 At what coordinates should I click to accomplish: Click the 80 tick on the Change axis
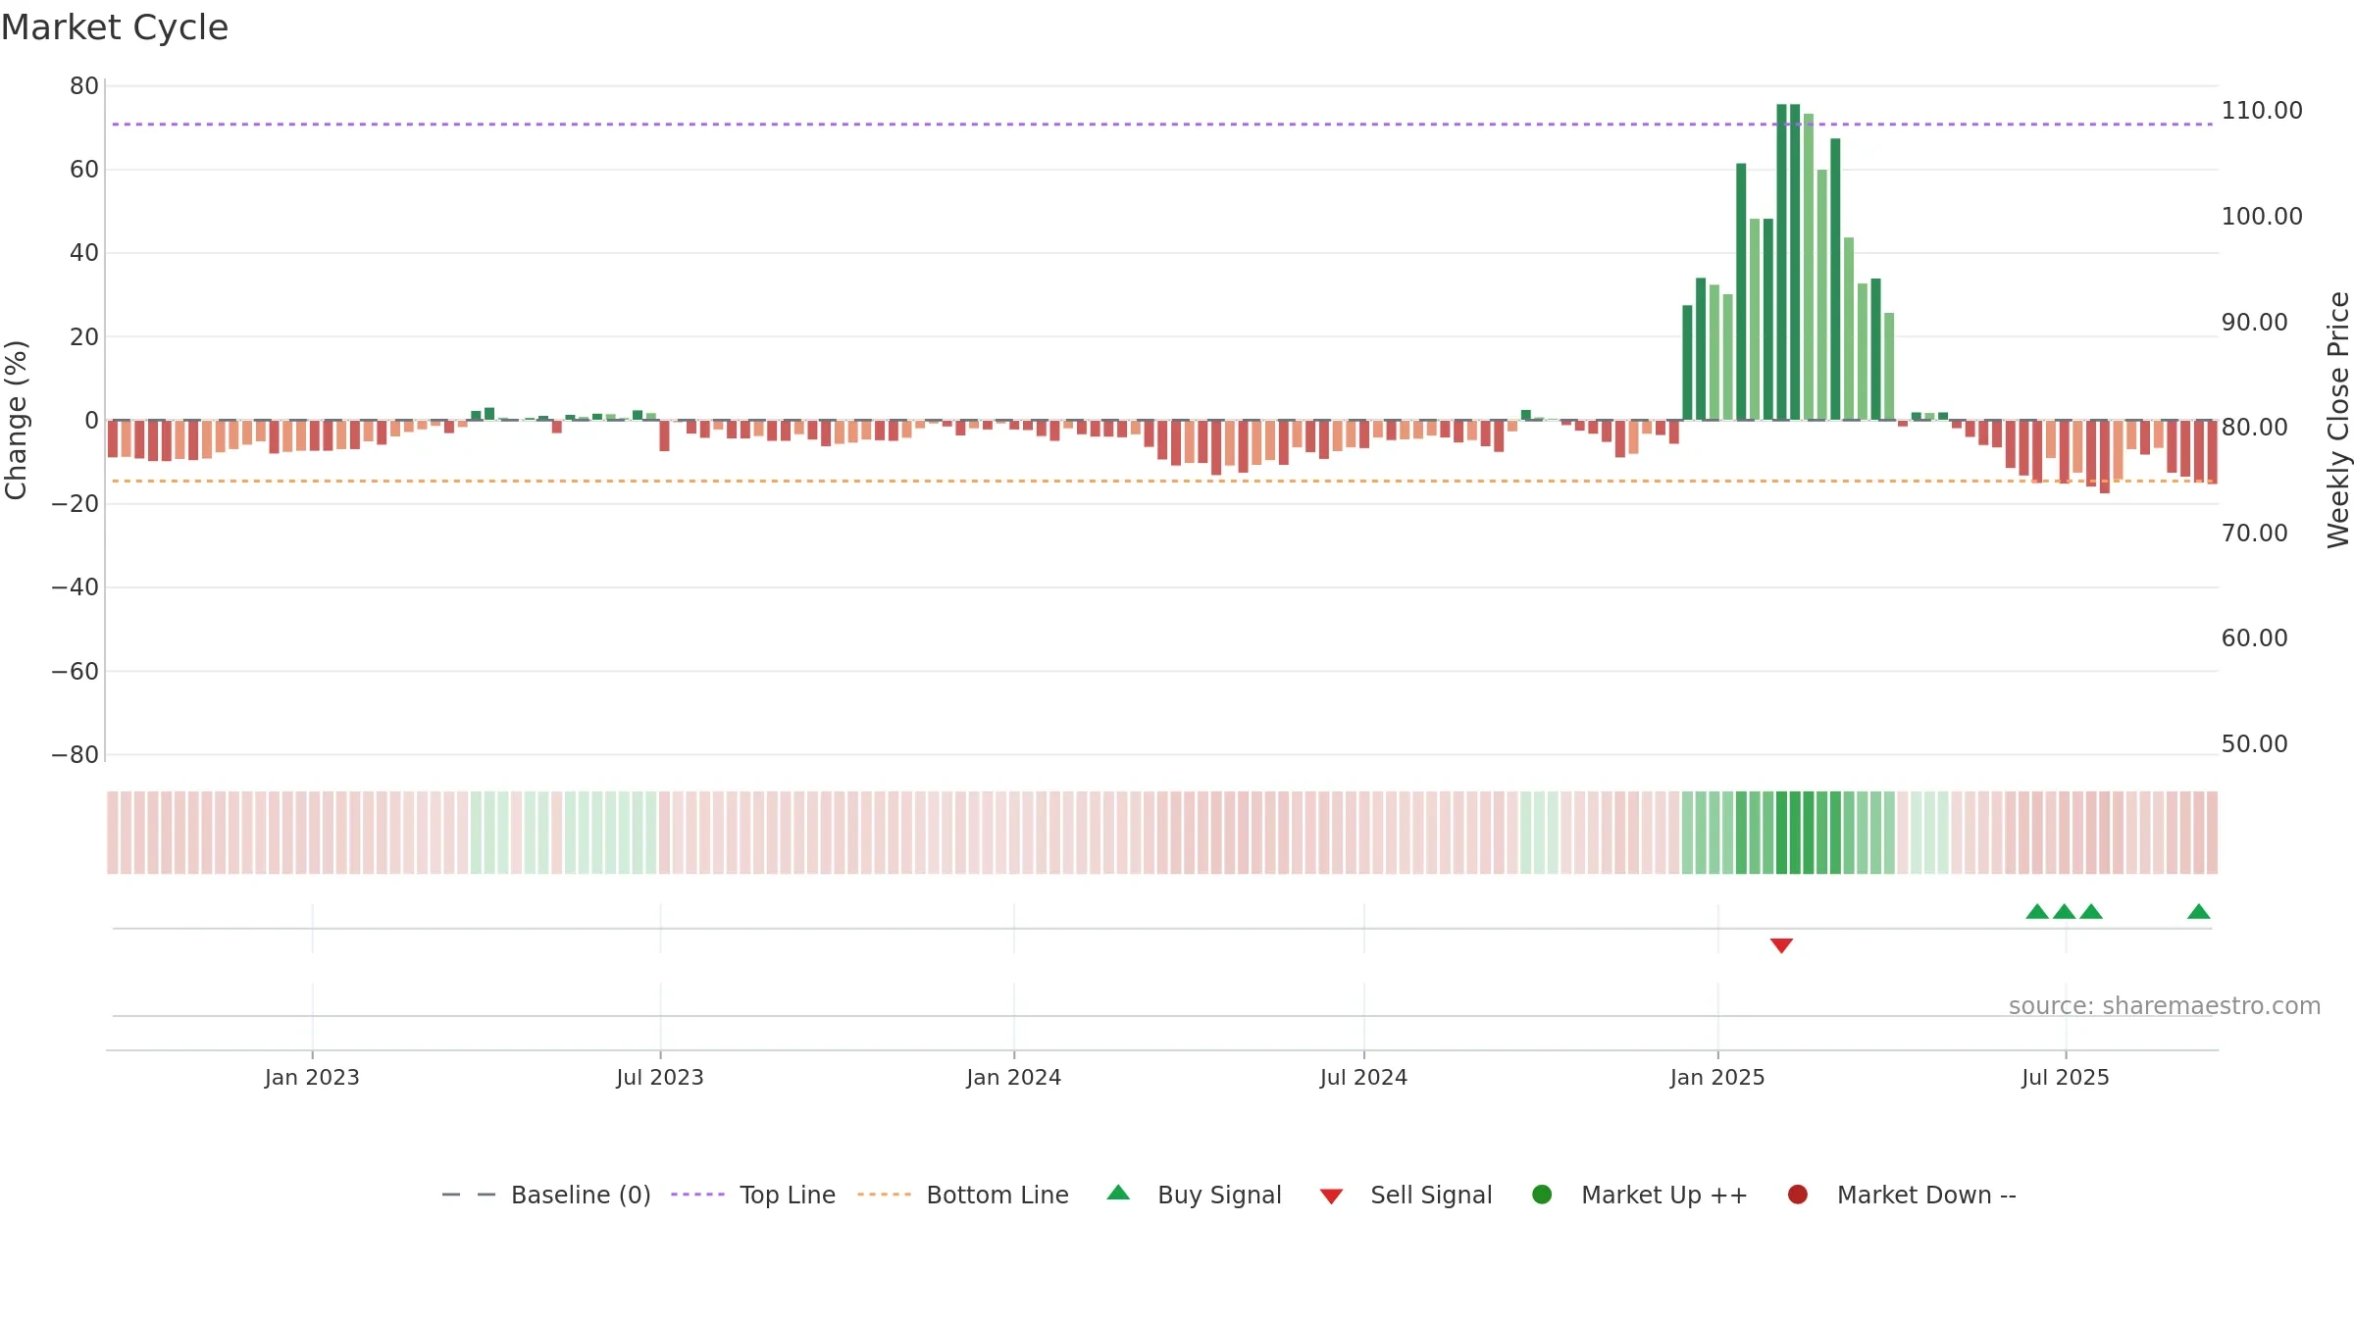[84, 86]
